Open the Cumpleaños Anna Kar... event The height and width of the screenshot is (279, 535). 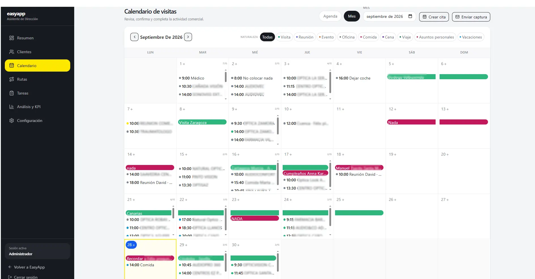[305, 173]
